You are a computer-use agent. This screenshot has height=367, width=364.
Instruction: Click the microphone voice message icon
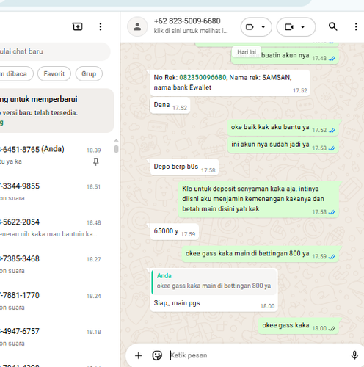coord(354,355)
